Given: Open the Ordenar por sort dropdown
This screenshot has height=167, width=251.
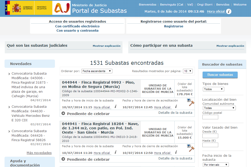Looking at the screenshot, I should (97, 71).
